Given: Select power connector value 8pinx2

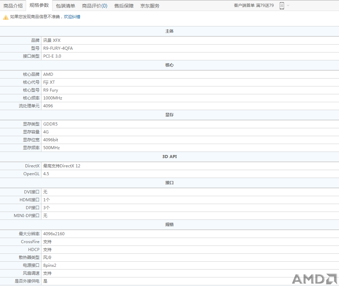Looking at the screenshot, I should [50, 265].
